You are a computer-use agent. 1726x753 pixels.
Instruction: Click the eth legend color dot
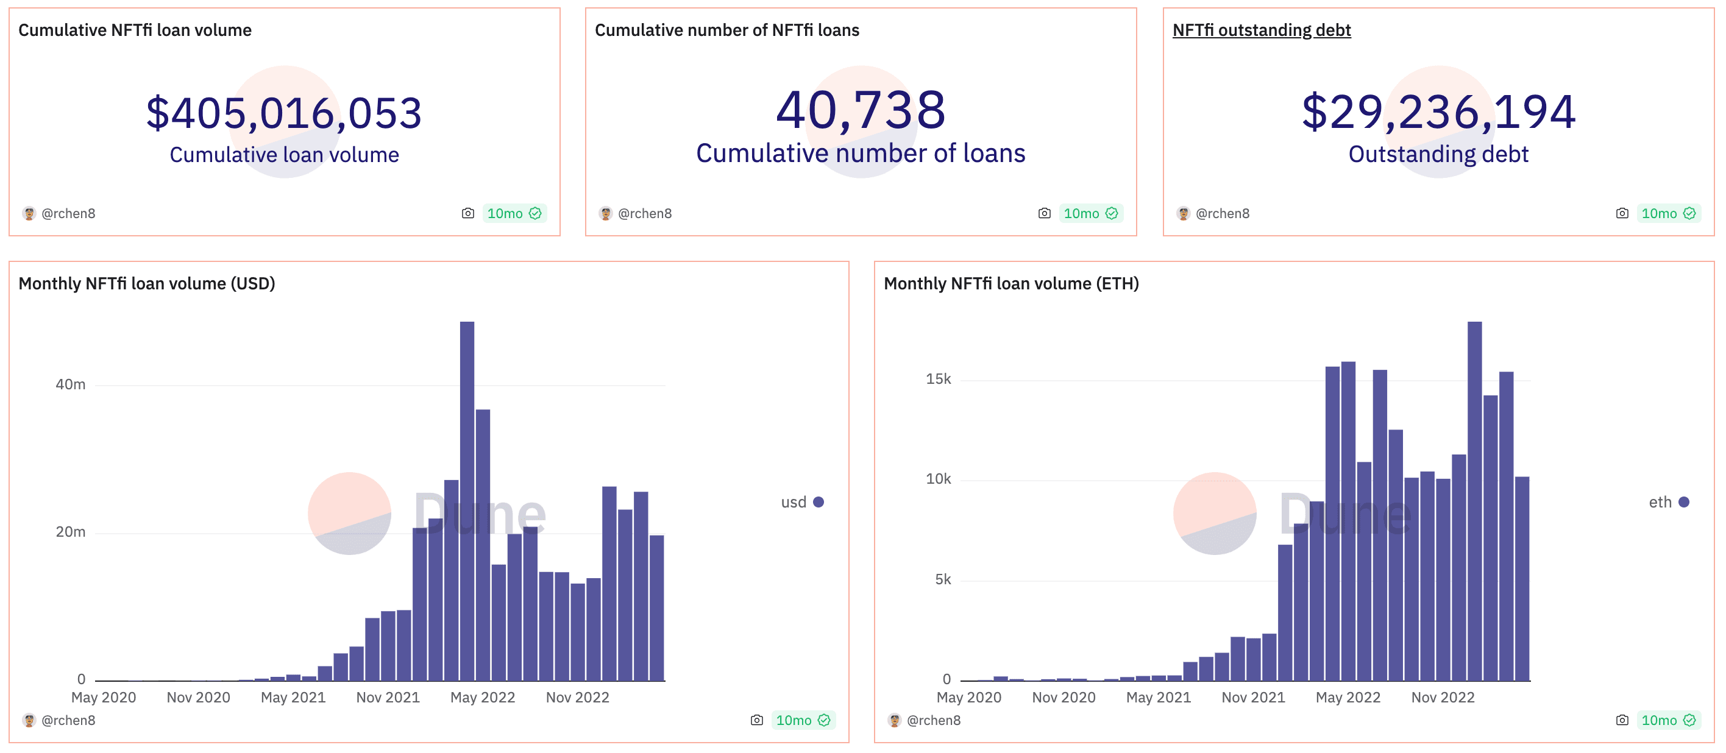click(x=1684, y=502)
